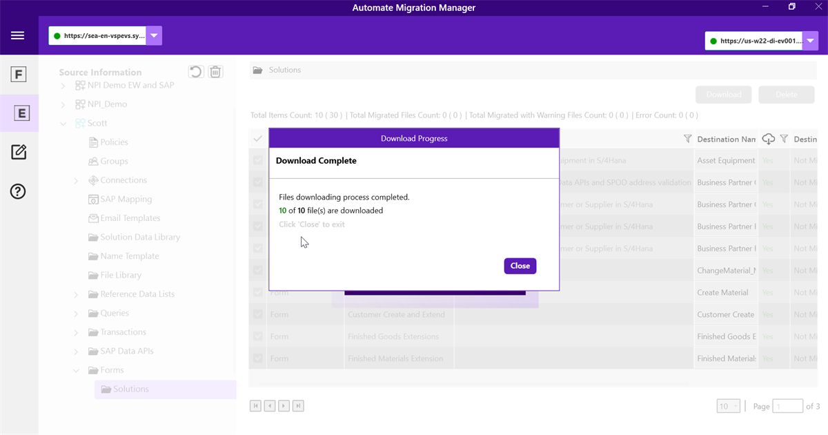Restore the application window
Image resolution: width=828 pixels, height=435 pixels.
pyautogui.click(x=792, y=6)
